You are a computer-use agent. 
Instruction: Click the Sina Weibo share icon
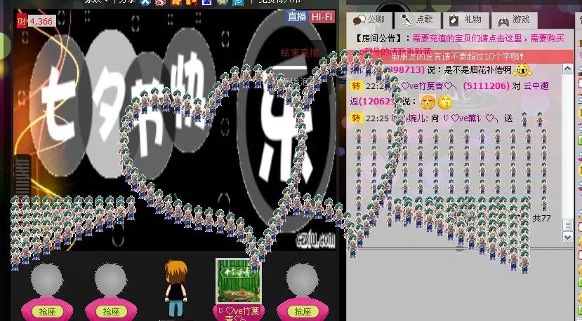pos(160,2)
